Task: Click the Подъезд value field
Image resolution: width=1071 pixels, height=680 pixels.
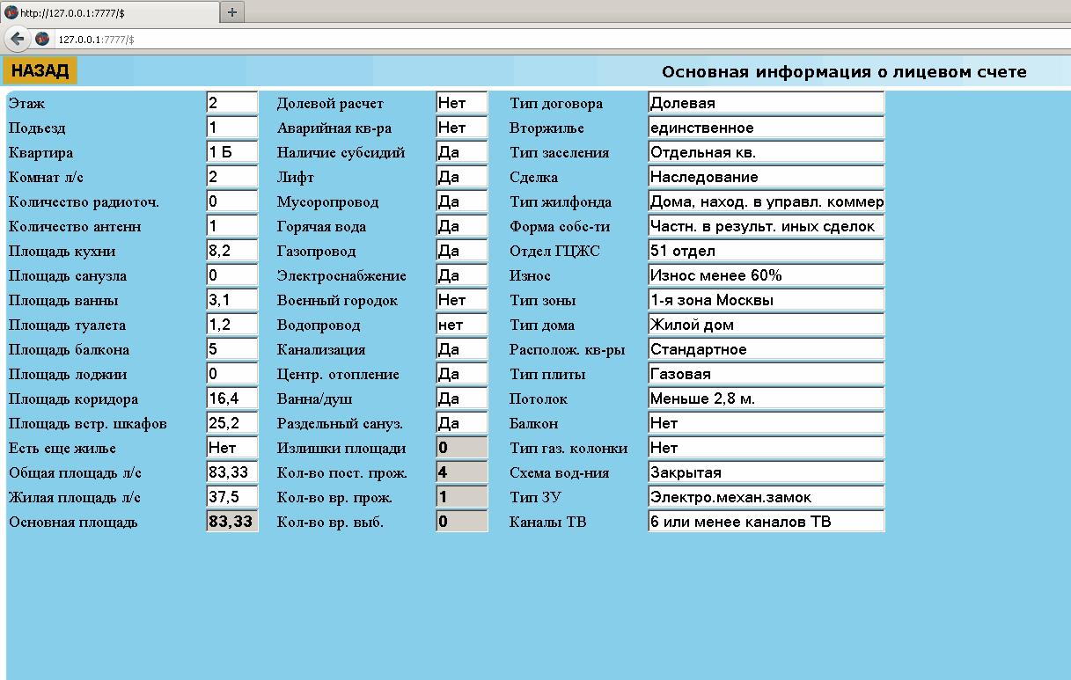Action: pos(232,128)
